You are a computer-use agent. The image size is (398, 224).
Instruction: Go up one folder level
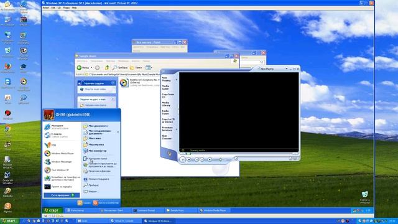107,68
